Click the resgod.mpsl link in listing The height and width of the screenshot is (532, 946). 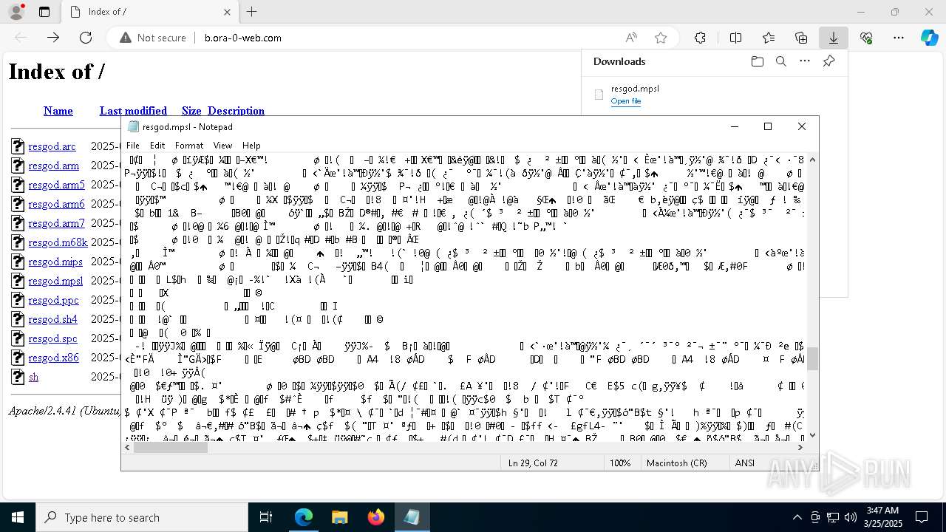(x=55, y=281)
